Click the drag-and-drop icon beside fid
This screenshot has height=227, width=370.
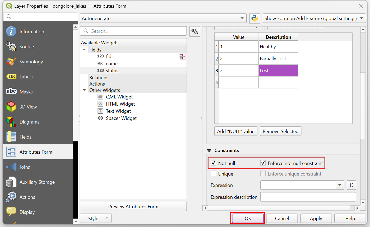(182, 56)
